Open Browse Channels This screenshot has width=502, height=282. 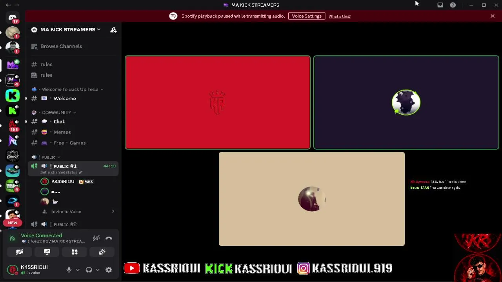tap(73, 46)
